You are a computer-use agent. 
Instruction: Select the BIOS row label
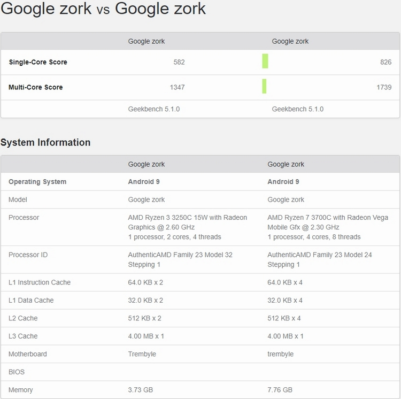click(17, 372)
